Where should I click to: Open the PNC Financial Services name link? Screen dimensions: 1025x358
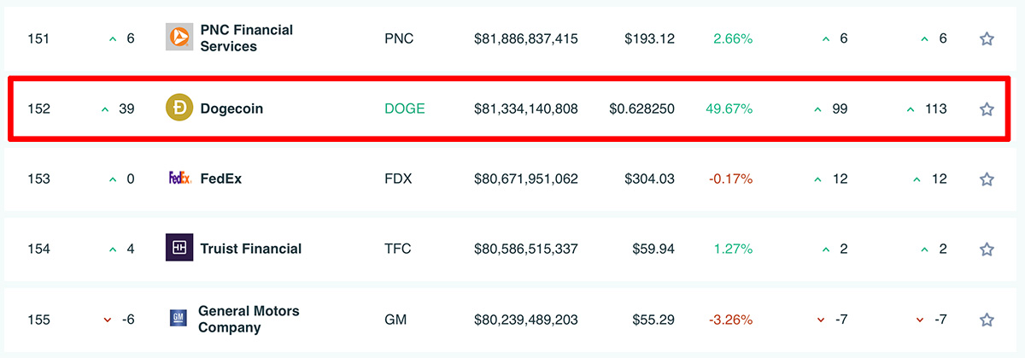pyautogui.click(x=247, y=38)
